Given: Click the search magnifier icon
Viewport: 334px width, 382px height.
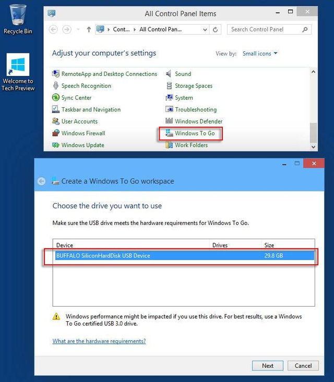Looking at the screenshot, I should click(305, 29).
